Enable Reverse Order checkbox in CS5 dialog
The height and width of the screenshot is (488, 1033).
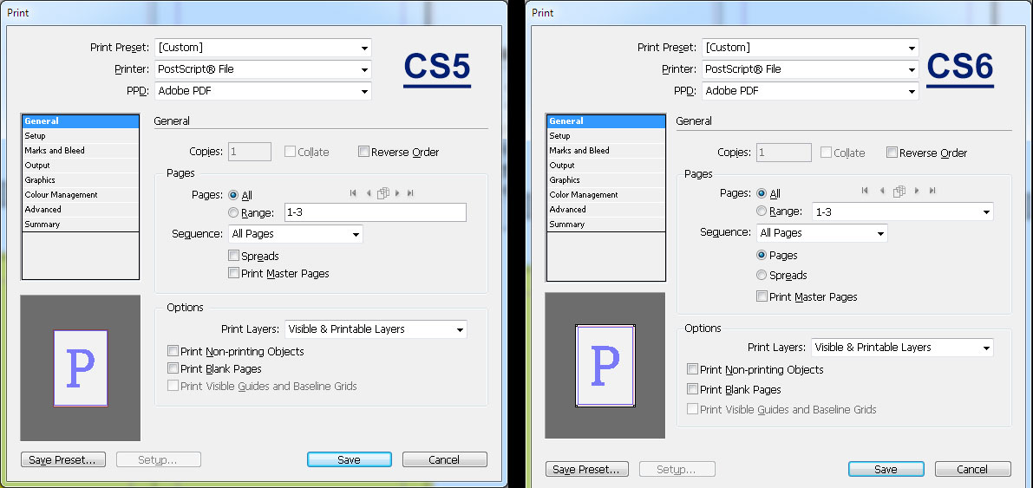(x=363, y=152)
